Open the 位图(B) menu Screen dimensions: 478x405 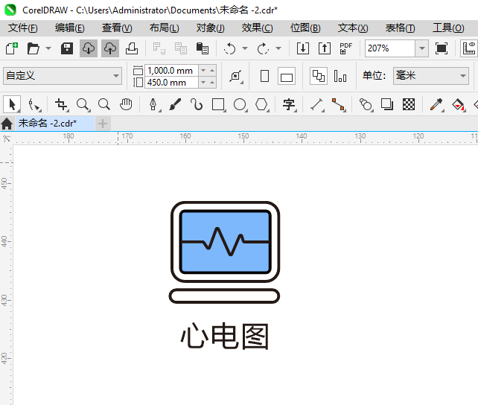(305, 28)
